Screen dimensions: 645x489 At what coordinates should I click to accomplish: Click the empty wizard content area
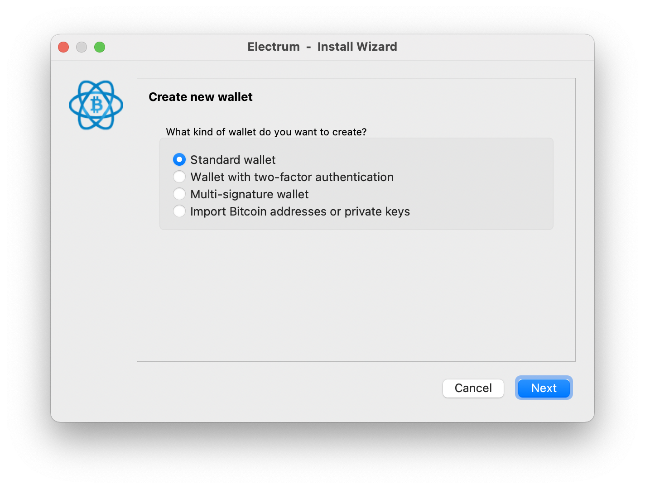(x=356, y=294)
